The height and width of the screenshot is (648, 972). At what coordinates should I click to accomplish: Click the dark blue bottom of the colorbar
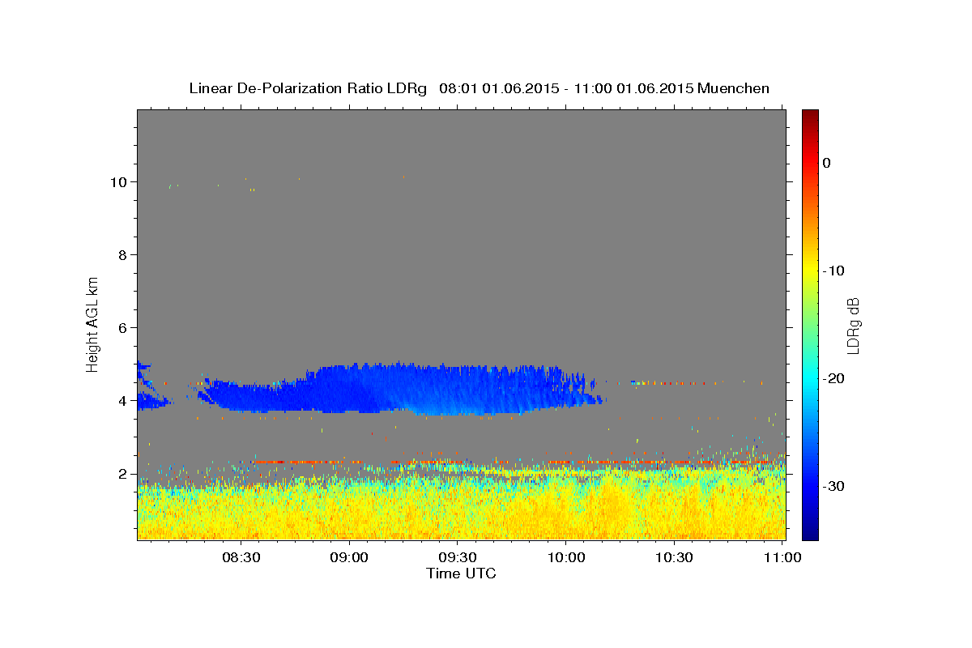click(x=810, y=532)
